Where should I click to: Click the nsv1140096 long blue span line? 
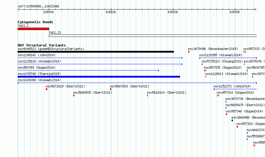pyautogui.click(x=137, y=83)
